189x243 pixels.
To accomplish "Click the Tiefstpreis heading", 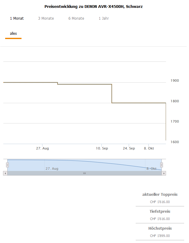I will click(x=160, y=212).
